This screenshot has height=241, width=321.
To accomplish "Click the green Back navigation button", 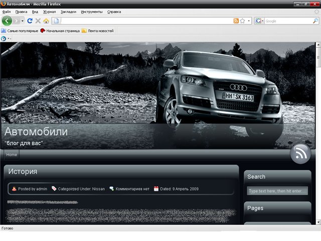I will [x=7, y=21].
